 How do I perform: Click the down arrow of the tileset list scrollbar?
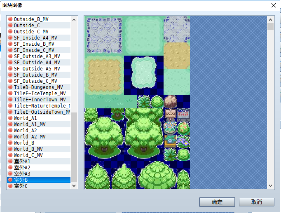[74, 186]
